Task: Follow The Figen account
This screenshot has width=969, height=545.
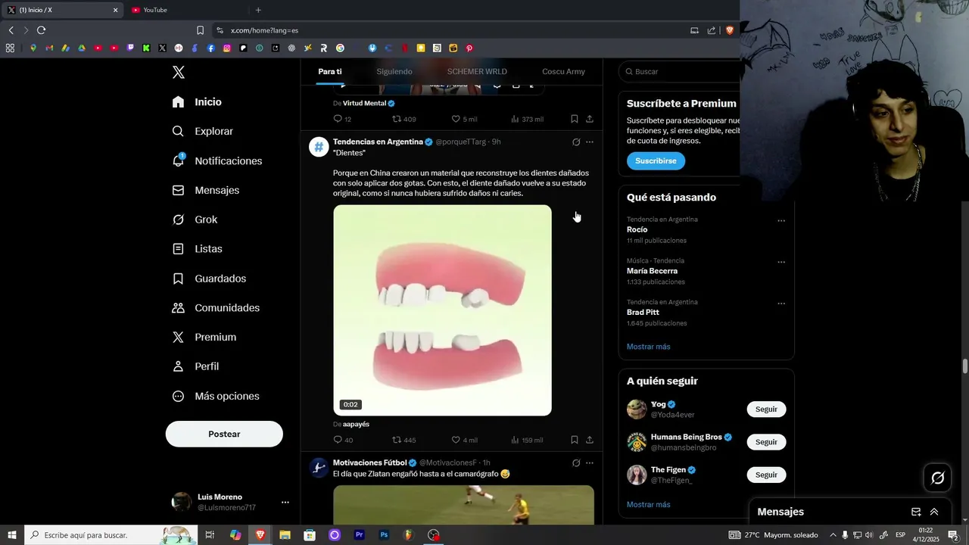Action: pyautogui.click(x=766, y=475)
